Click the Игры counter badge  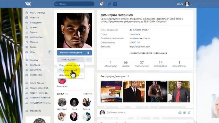tap(50, 52)
